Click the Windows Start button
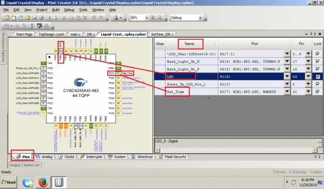The image size is (324, 189). pyautogui.click(x=9, y=182)
